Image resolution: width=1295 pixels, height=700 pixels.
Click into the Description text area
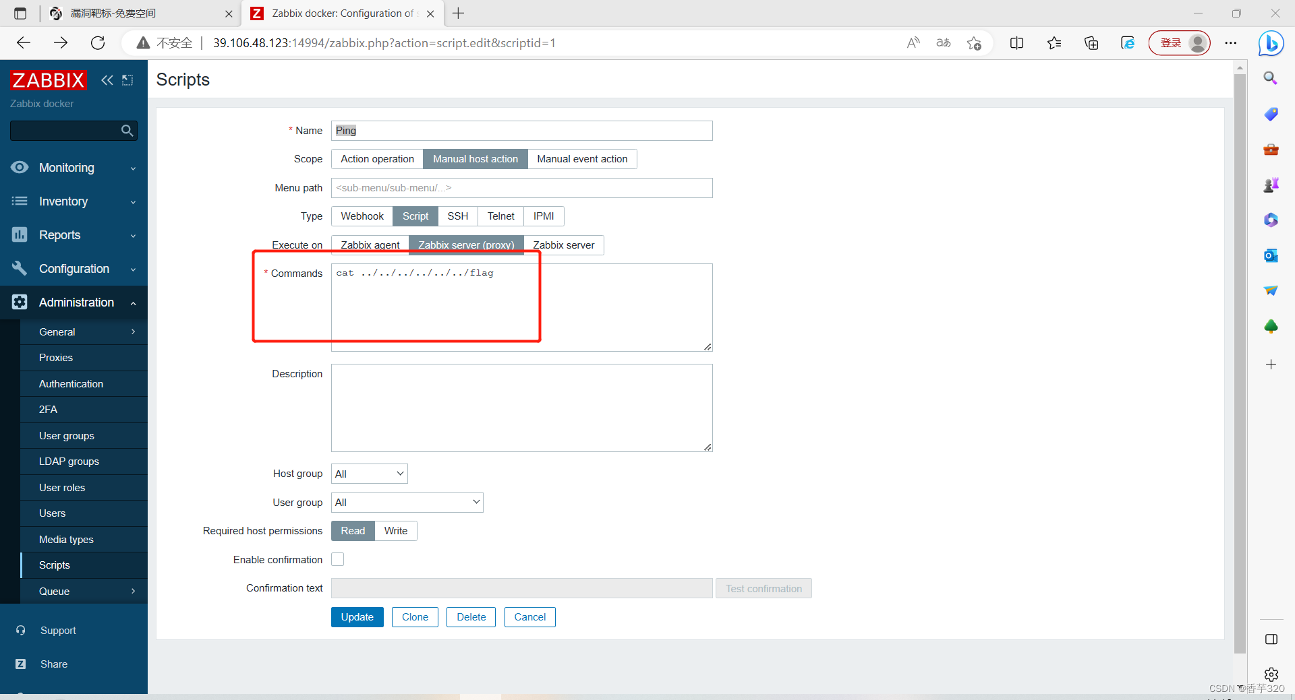521,408
